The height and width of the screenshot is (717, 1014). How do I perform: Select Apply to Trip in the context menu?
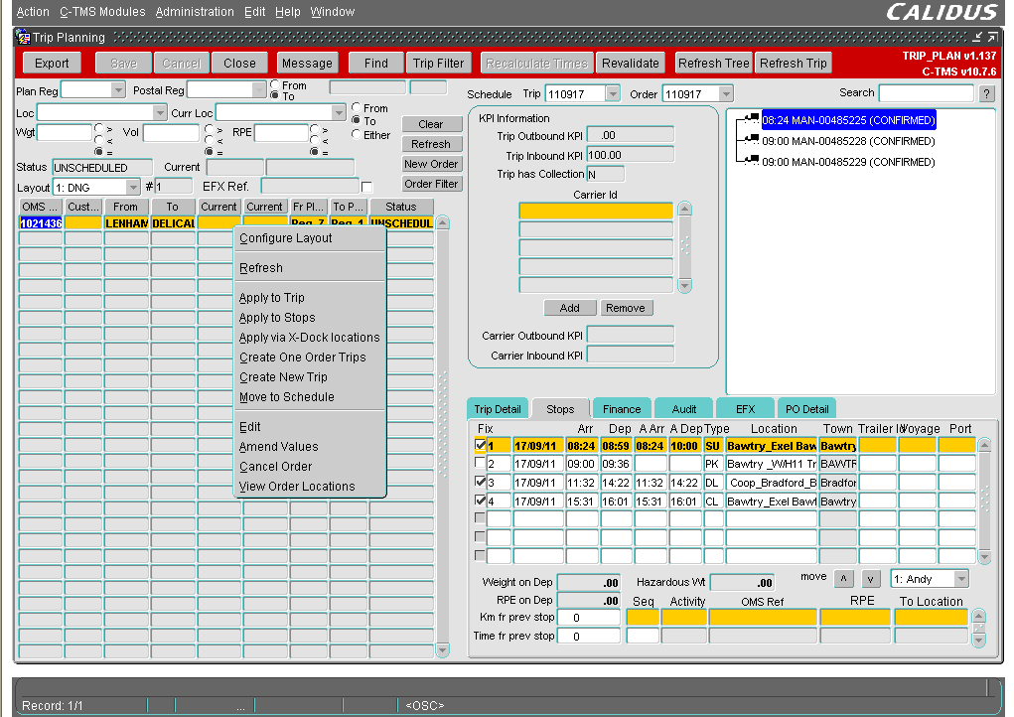[310, 297]
